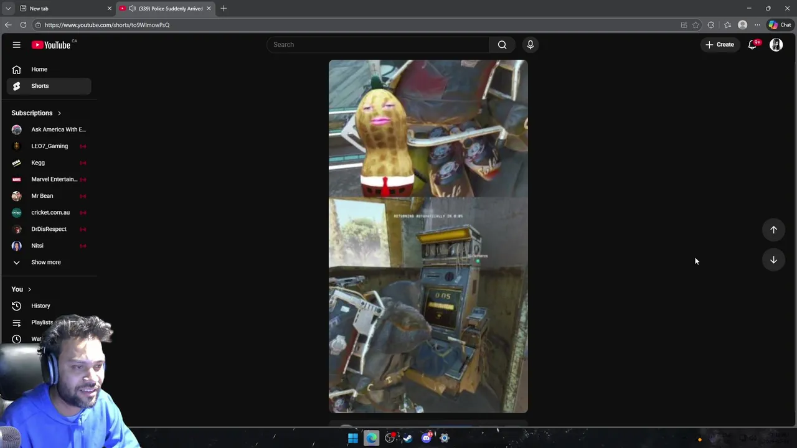Click the Edge taskbar icon
This screenshot has height=448, width=797.
tap(371, 438)
